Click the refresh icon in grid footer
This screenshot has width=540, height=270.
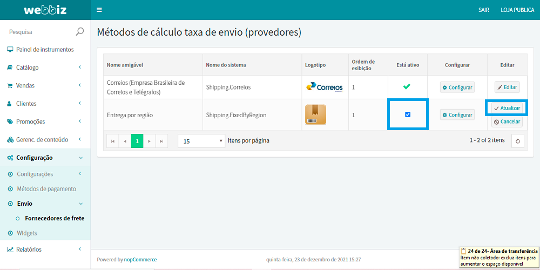pyautogui.click(x=517, y=141)
